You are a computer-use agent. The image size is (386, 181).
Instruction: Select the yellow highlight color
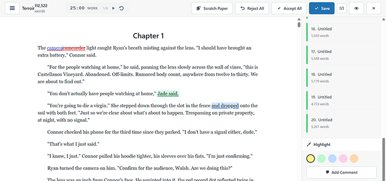point(311,158)
